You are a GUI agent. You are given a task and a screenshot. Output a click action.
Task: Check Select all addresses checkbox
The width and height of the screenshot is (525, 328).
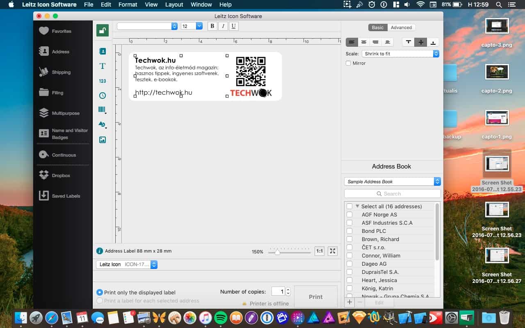point(349,206)
